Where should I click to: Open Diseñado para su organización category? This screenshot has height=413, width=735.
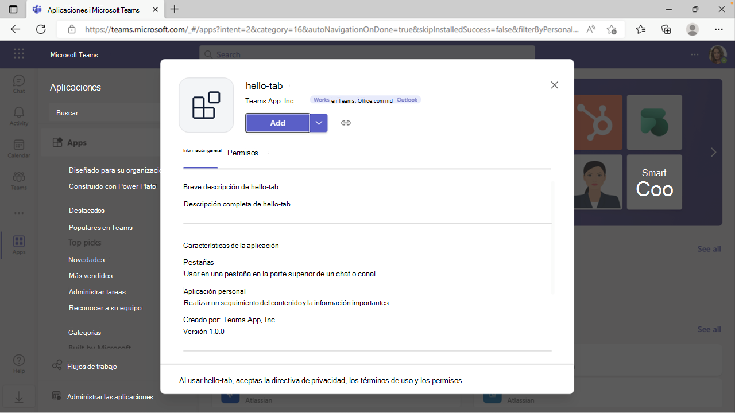point(115,170)
